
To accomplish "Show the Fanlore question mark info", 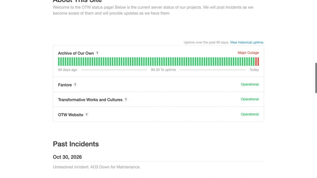I will [x=75, y=85].
